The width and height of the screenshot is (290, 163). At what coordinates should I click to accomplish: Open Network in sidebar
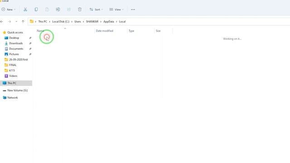(12, 98)
